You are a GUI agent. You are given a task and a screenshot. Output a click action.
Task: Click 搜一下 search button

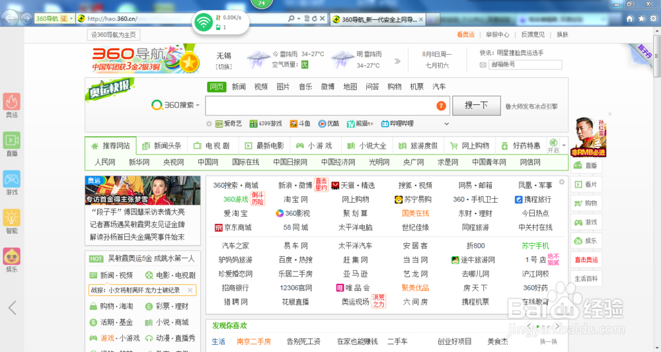[477, 105]
